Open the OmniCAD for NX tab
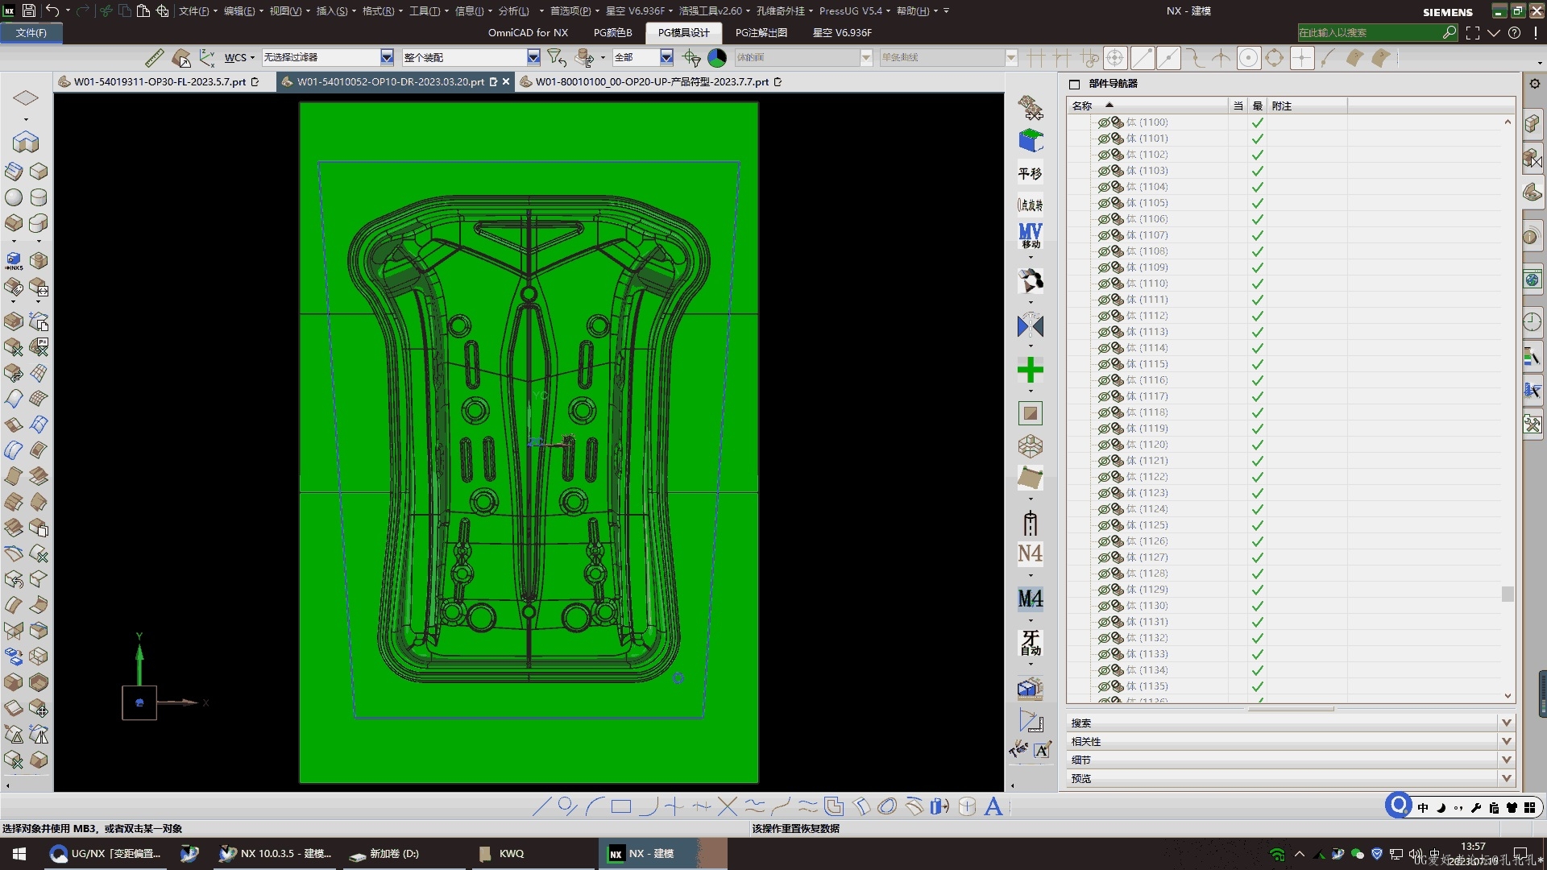This screenshot has width=1547, height=870. coord(528,33)
